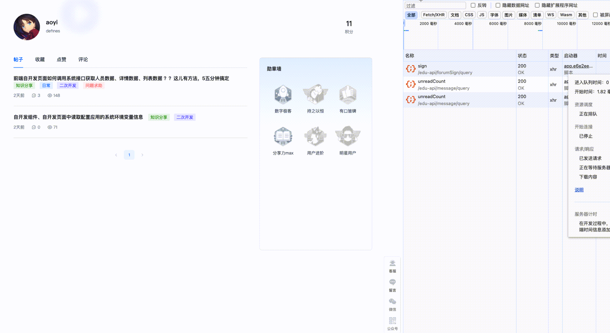This screenshot has height=333, width=610.
Task: Click the 勋章墙 heading
Action: click(x=274, y=69)
